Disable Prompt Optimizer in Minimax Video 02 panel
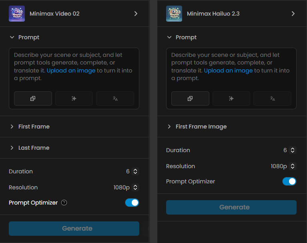The image size is (307, 243). (x=132, y=203)
